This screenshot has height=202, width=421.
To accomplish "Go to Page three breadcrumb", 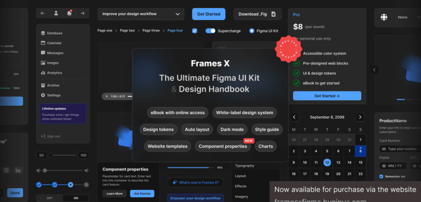I will tap(151, 31).
